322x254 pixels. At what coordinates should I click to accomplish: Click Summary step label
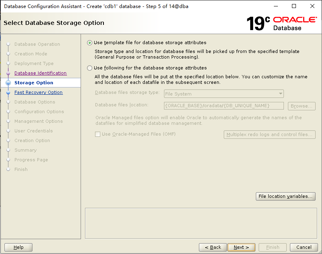point(26,150)
